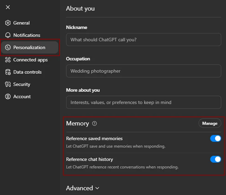The width and height of the screenshot is (226, 195).
Task: Click the More about you field
Action: pyautogui.click(x=143, y=102)
